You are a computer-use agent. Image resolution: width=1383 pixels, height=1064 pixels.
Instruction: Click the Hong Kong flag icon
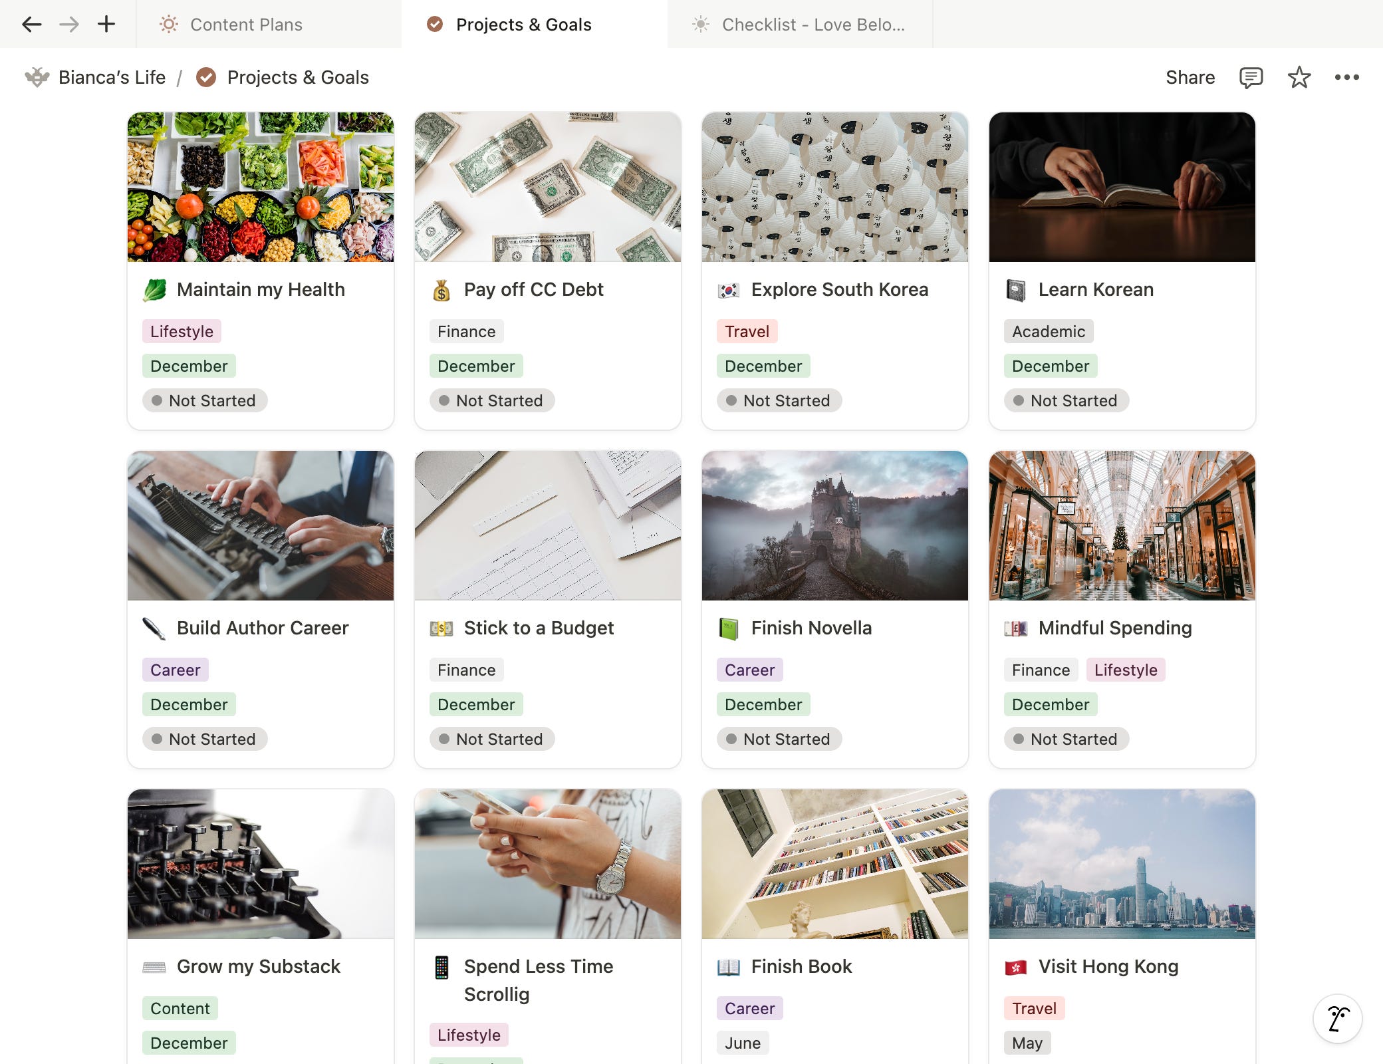[x=1016, y=968]
